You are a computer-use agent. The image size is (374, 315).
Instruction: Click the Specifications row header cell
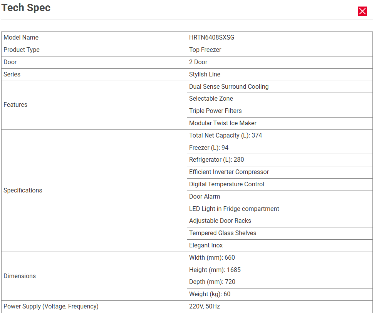tap(23, 191)
